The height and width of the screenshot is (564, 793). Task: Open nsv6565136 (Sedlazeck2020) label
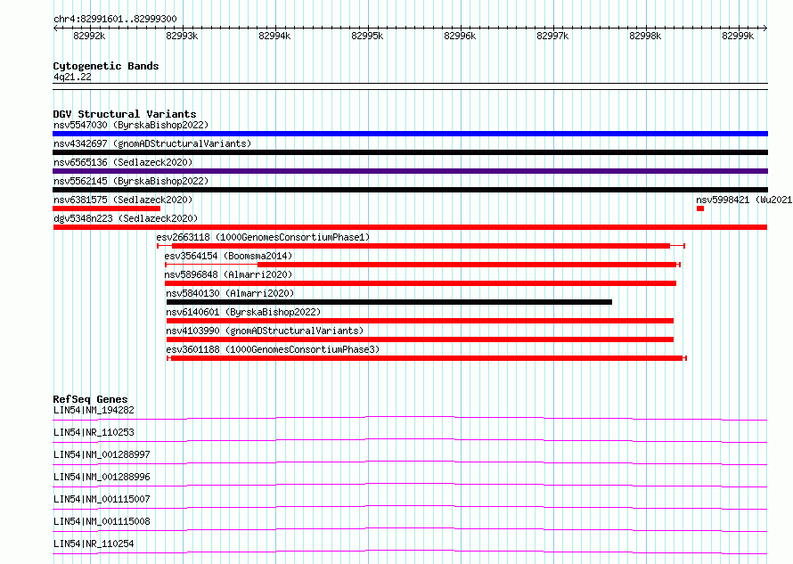123,162
